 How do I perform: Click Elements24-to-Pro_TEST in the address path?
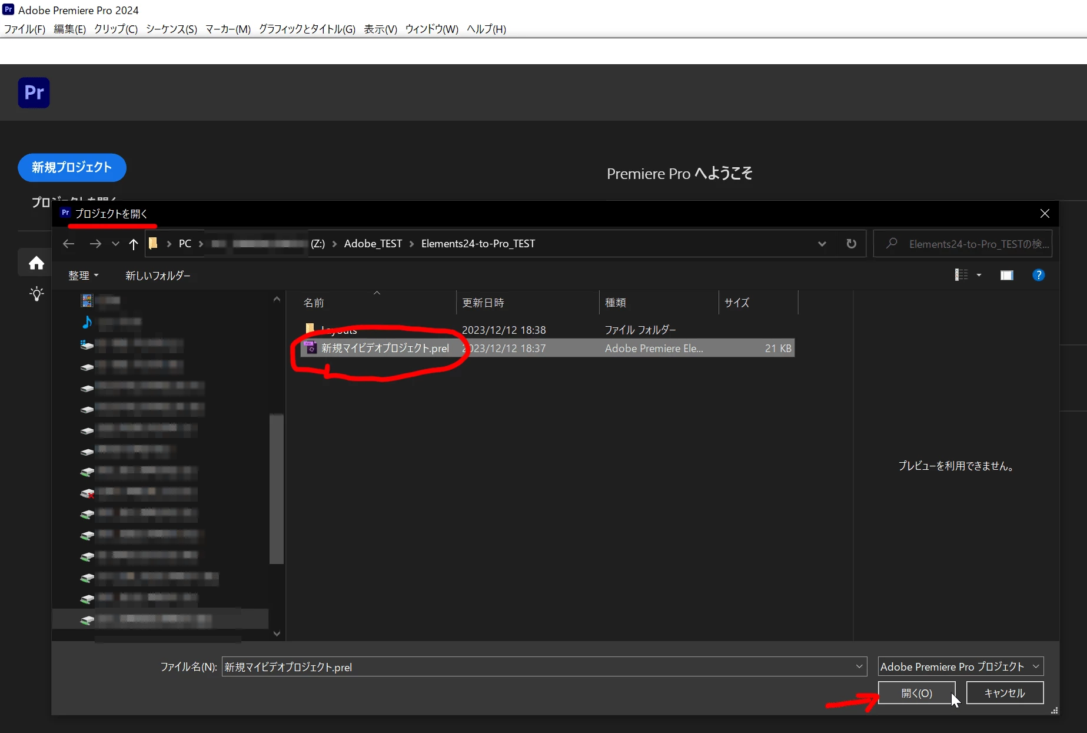478,244
